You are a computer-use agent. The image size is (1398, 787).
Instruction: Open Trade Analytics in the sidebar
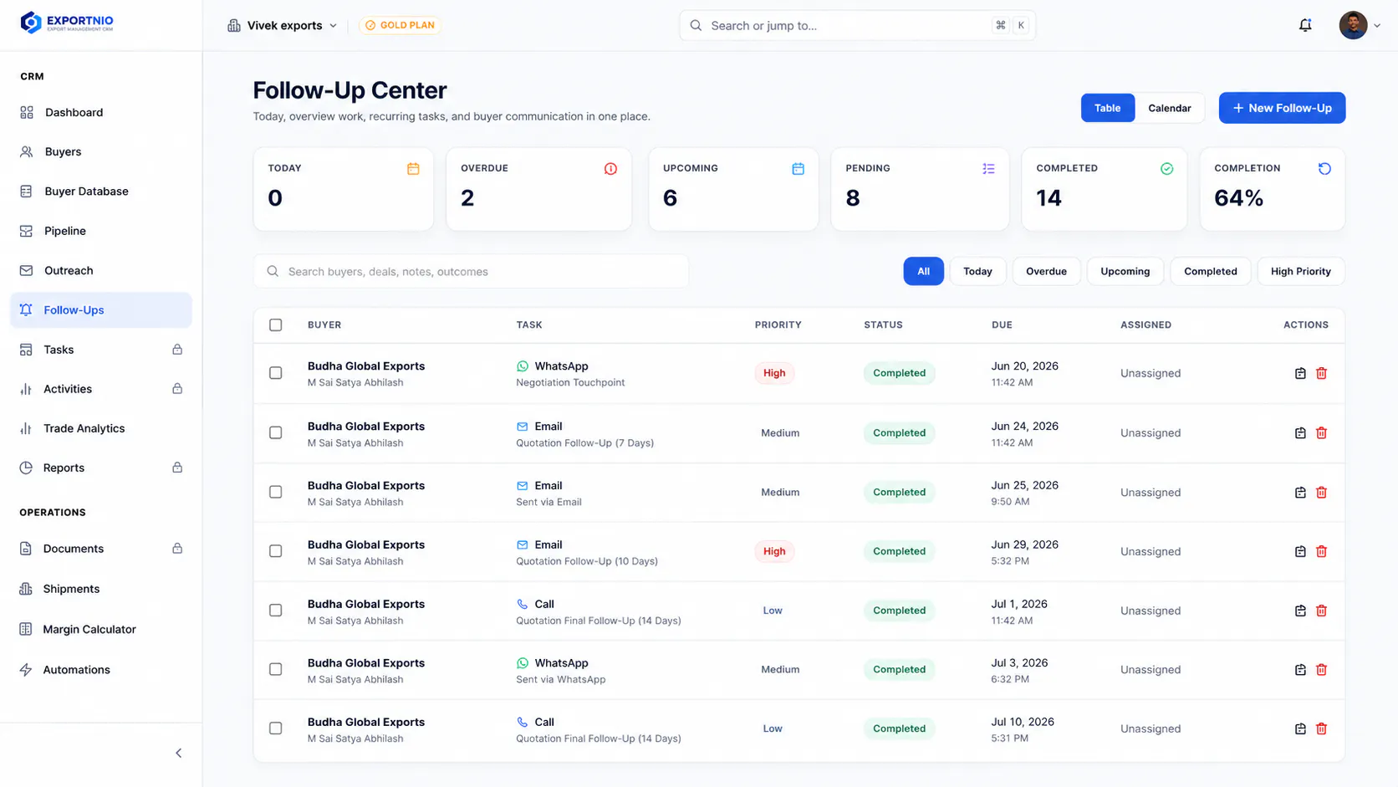pyautogui.click(x=100, y=428)
